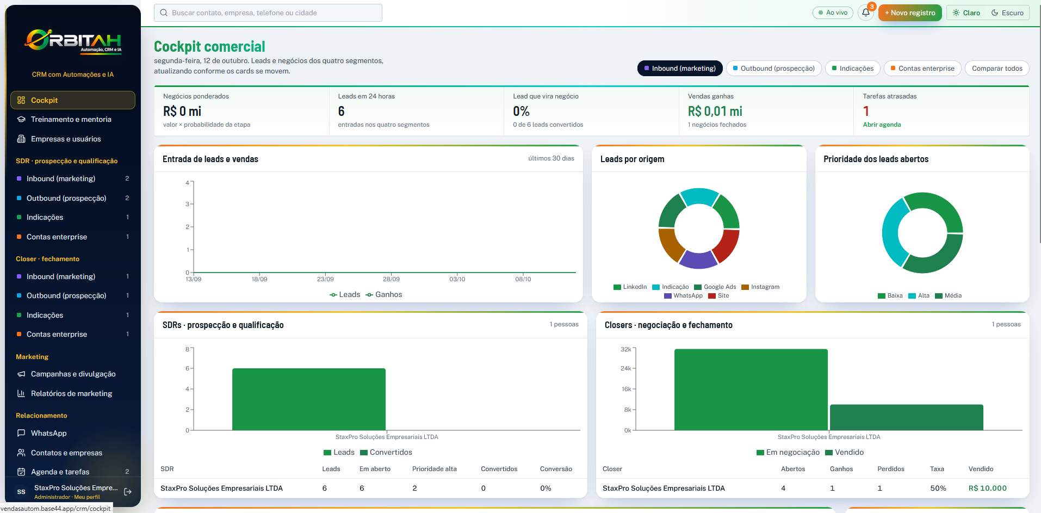Click the Vendas ganhas R$ 0,01 mi value
Image resolution: width=1041 pixels, height=513 pixels.
point(715,111)
